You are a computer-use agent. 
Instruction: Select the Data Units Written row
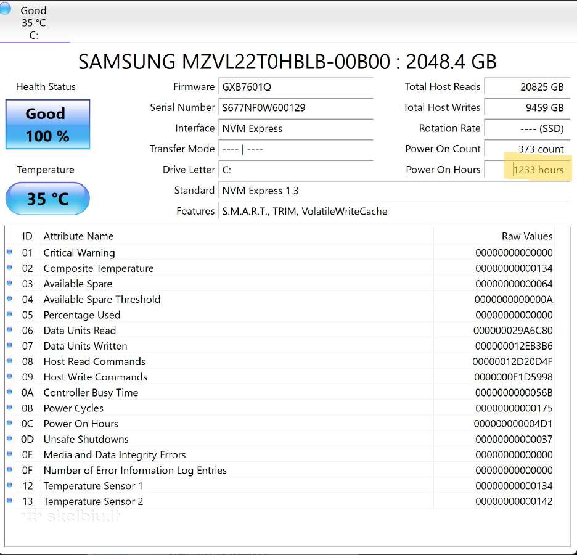tap(280, 346)
